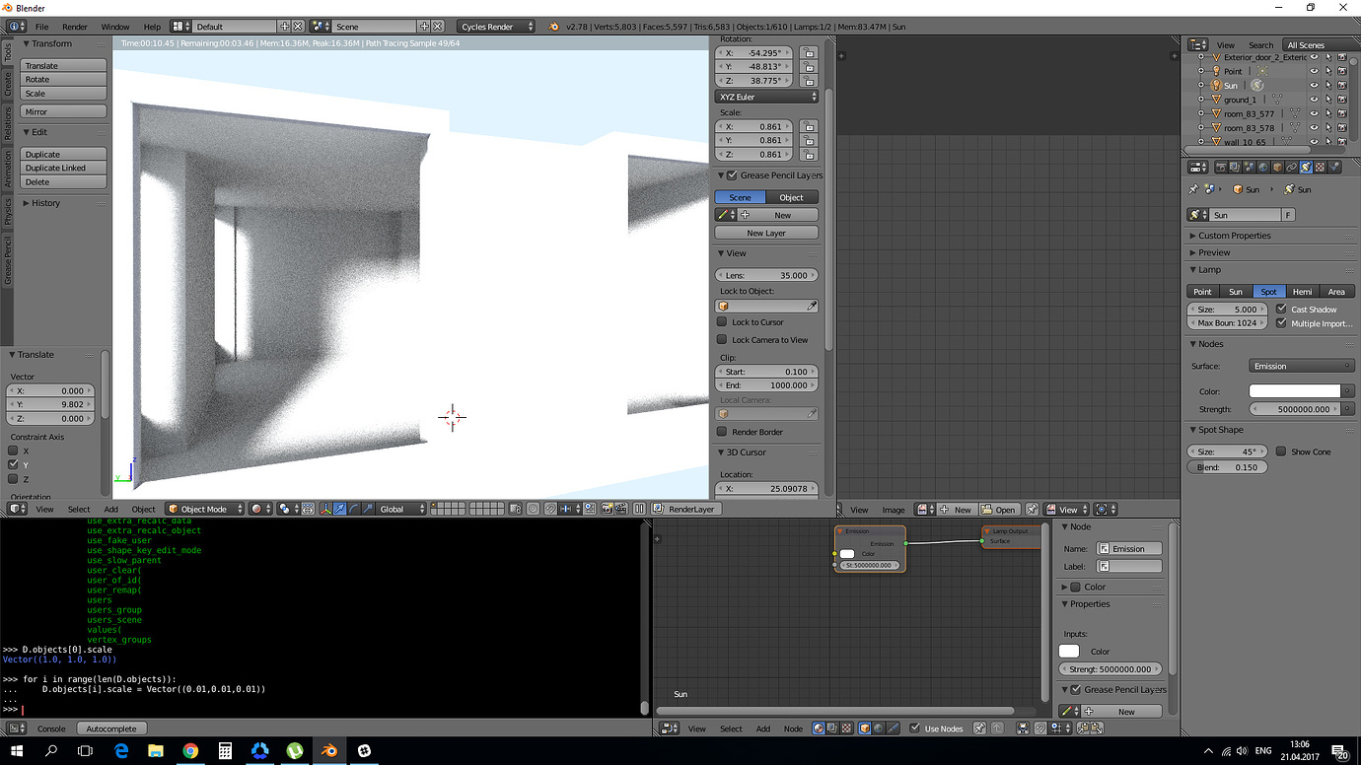Open the World properties globe icon
This screenshot has width=1361, height=765.
[1263, 168]
